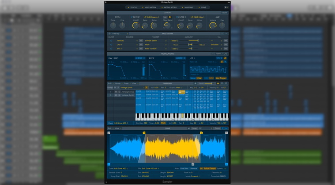Viewport: 335px width, 185px height.
Task: Remove a Mod Matrix routing with minus
Action: (222, 34)
